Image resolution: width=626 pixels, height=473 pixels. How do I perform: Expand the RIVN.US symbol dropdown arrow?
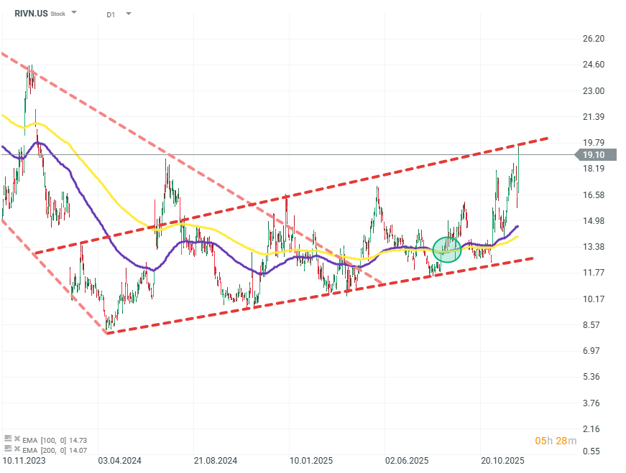[x=75, y=14]
